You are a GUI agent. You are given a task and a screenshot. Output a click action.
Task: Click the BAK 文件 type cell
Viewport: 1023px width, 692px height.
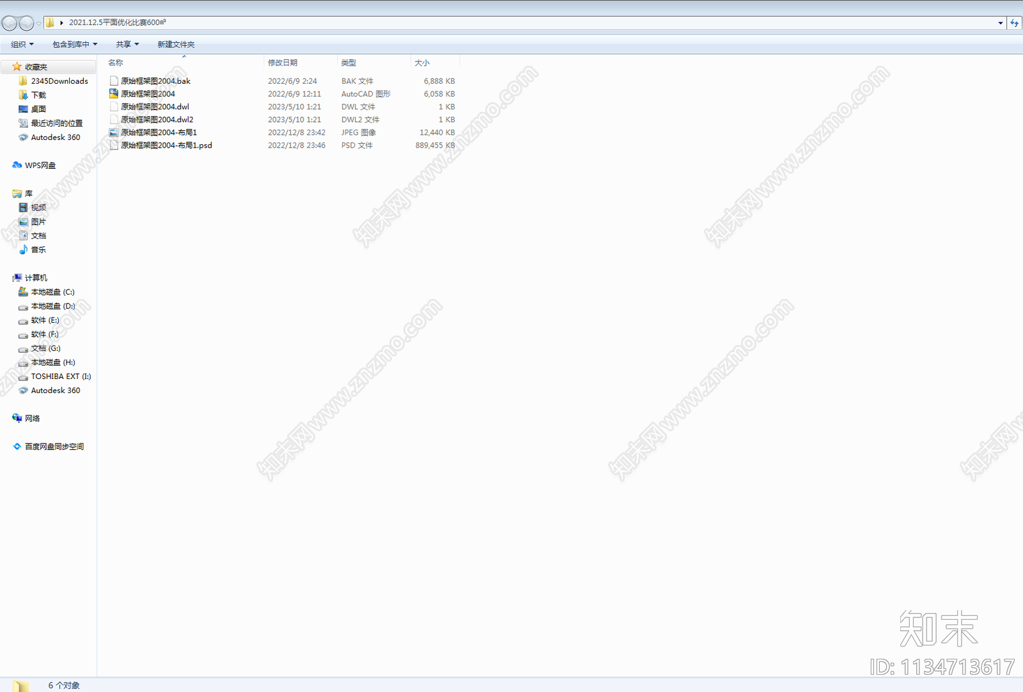click(357, 81)
